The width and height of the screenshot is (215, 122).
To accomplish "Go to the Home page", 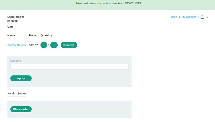I will point(173,17).
